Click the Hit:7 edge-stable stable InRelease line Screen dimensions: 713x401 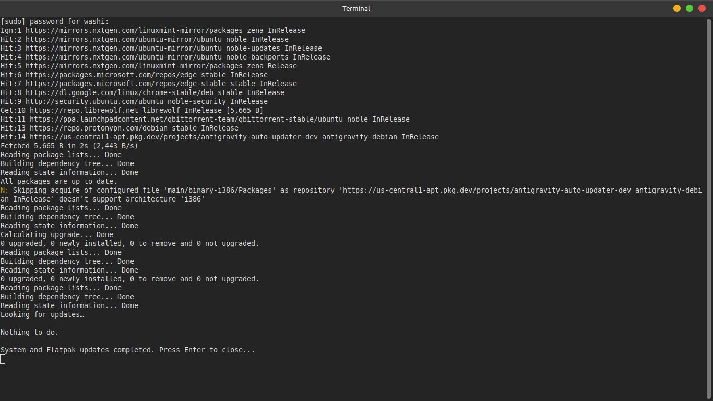149,84
